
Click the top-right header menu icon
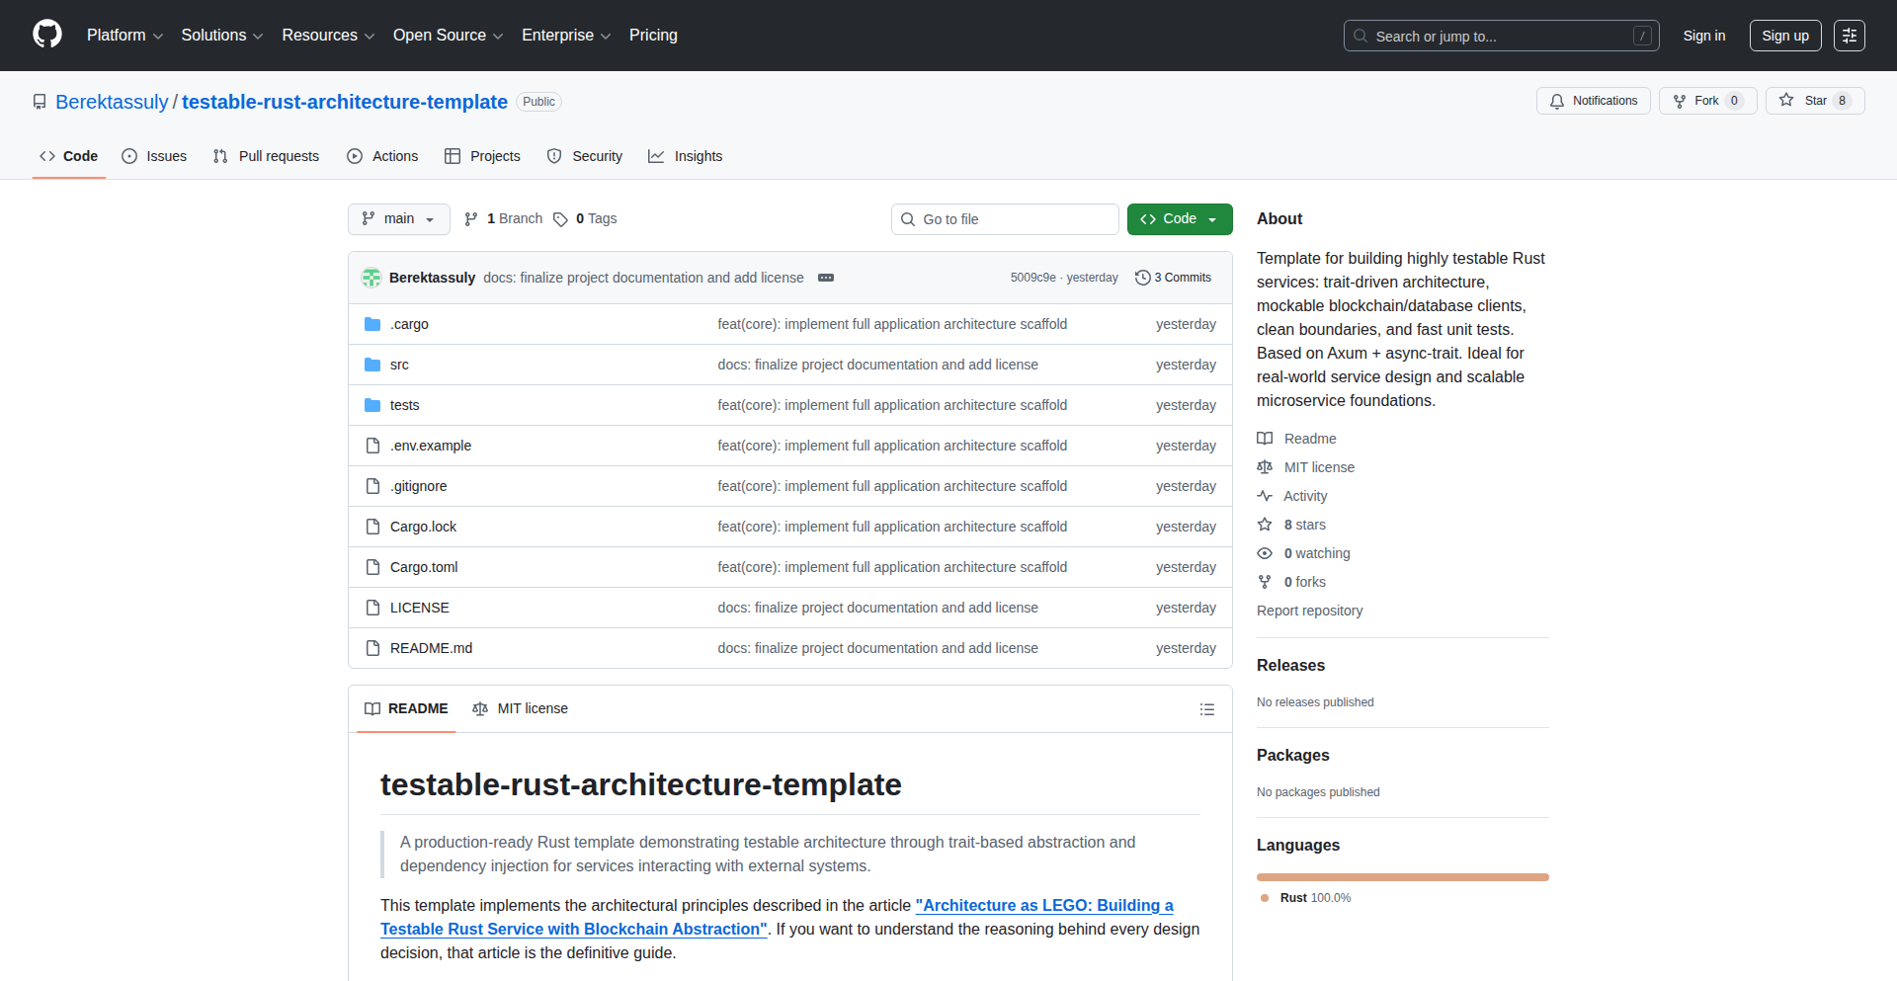pos(1849,36)
